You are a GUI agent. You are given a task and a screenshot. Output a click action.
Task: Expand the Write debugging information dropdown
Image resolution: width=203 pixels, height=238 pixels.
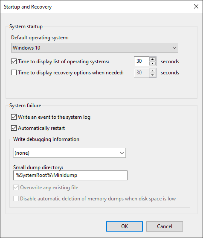coord(70,153)
